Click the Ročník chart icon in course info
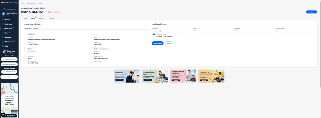The width and height of the screenshot is (321, 118). pos(91,39)
